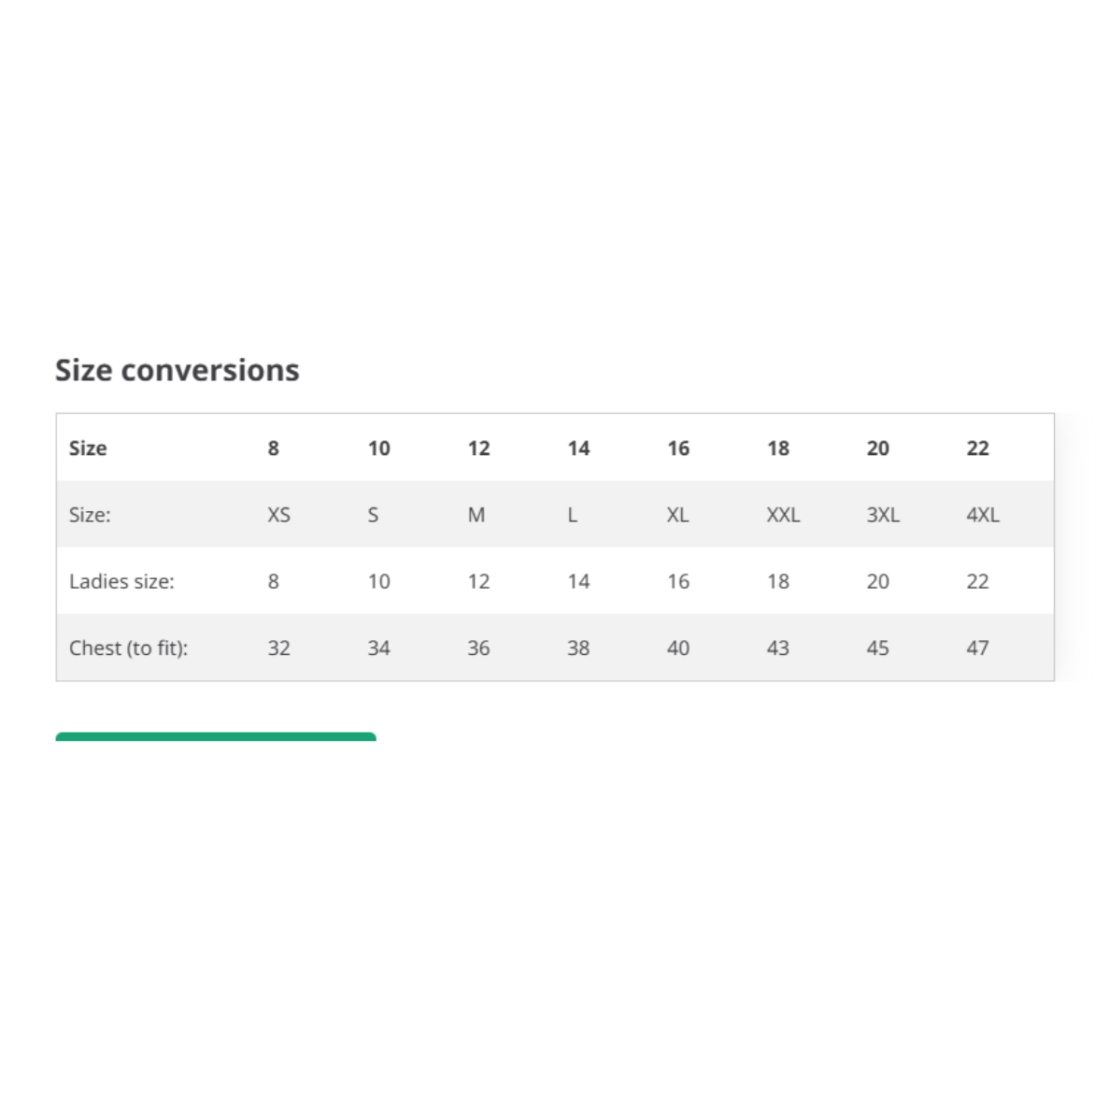The height and width of the screenshot is (1110, 1110).
Task: Click chest measurement 47 cell
Action: pyautogui.click(x=977, y=647)
